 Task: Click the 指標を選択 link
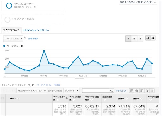point(33,39)
